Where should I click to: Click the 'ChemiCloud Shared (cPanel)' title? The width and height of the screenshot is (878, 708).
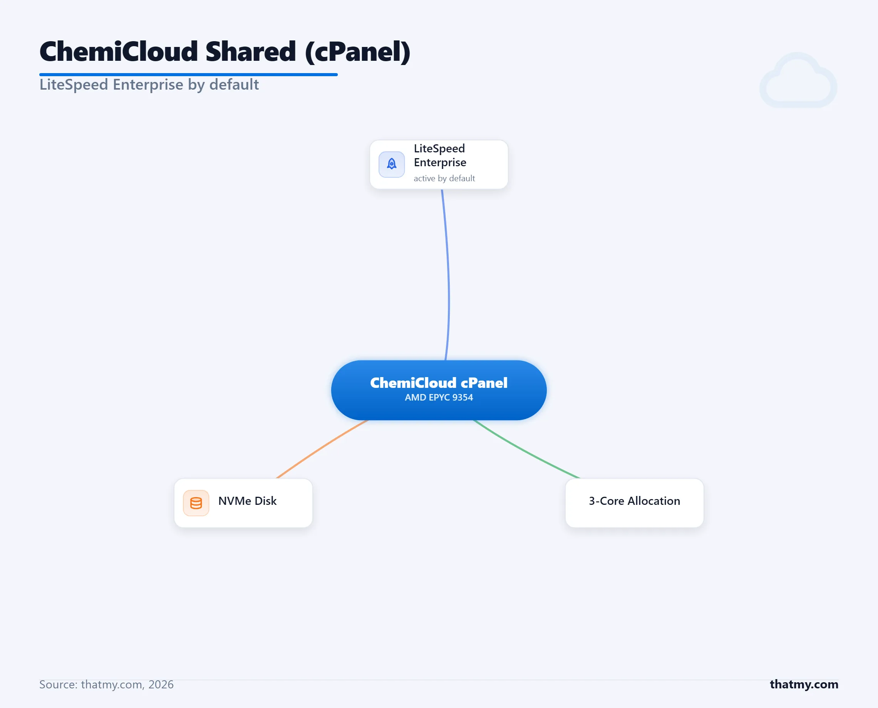[225, 52]
